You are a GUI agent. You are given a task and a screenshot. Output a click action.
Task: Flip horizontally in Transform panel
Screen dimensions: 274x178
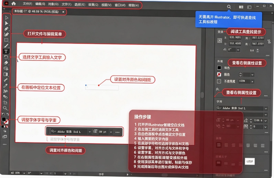tap(252, 50)
